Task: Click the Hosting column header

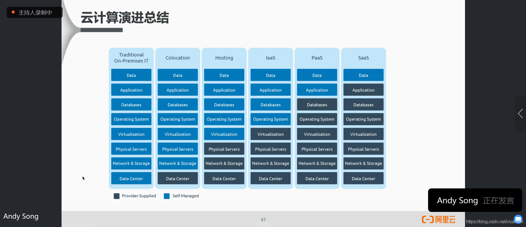Action: click(x=224, y=58)
